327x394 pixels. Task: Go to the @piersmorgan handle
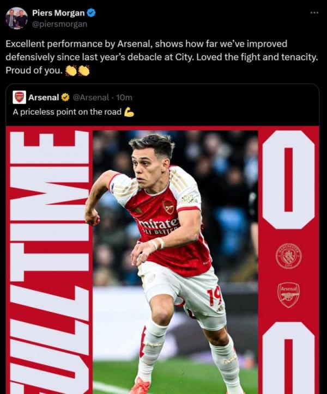pyautogui.click(x=59, y=24)
